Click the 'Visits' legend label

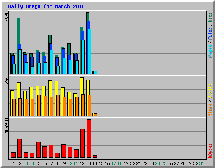coord(210,92)
